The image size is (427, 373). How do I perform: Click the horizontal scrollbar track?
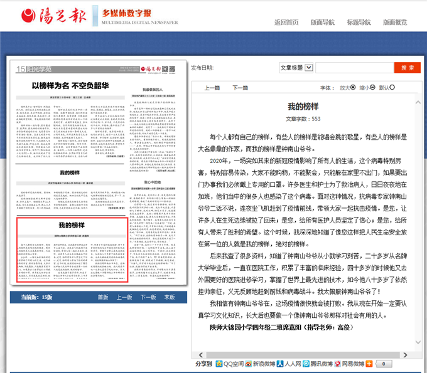[x=303, y=355]
